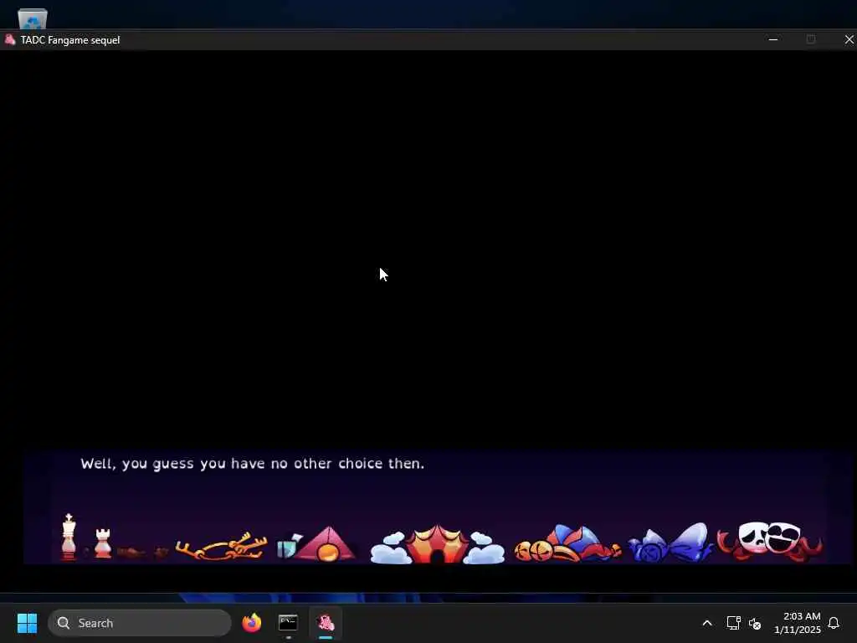The width and height of the screenshot is (857, 643).
Task: Click the jester hat with bells icon
Action: click(x=567, y=543)
